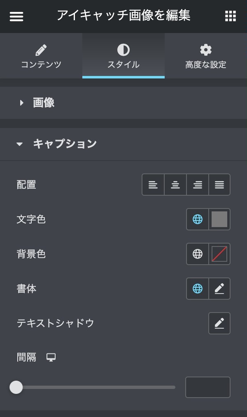Click global color icon for 背景色
This screenshot has height=417, width=247.
click(x=198, y=254)
